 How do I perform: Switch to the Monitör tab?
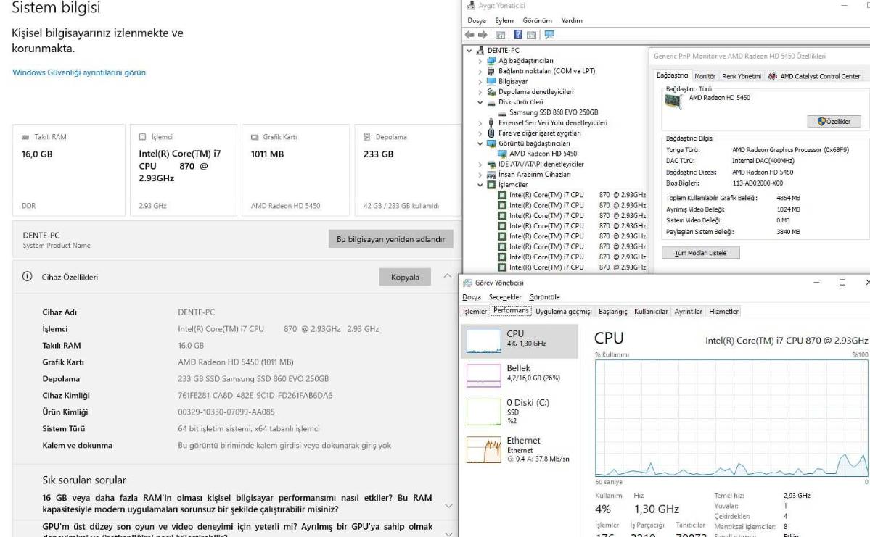tap(705, 77)
